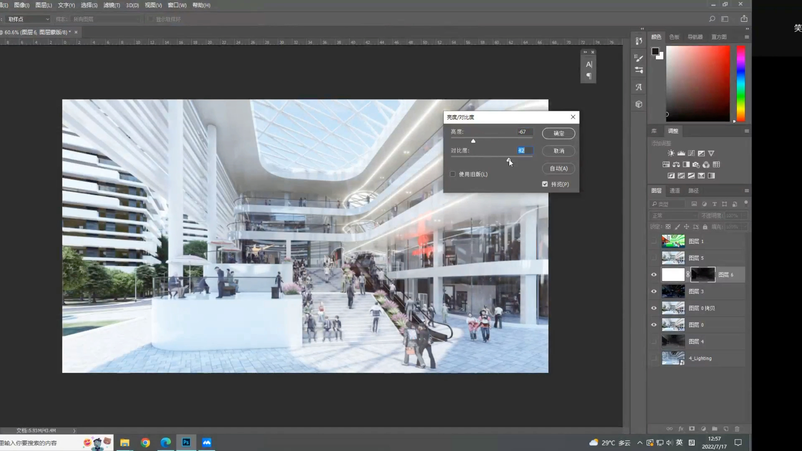Add a Gradient Map adjustment
Viewport: 802px width, 451px height.
click(x=711, y=176)
